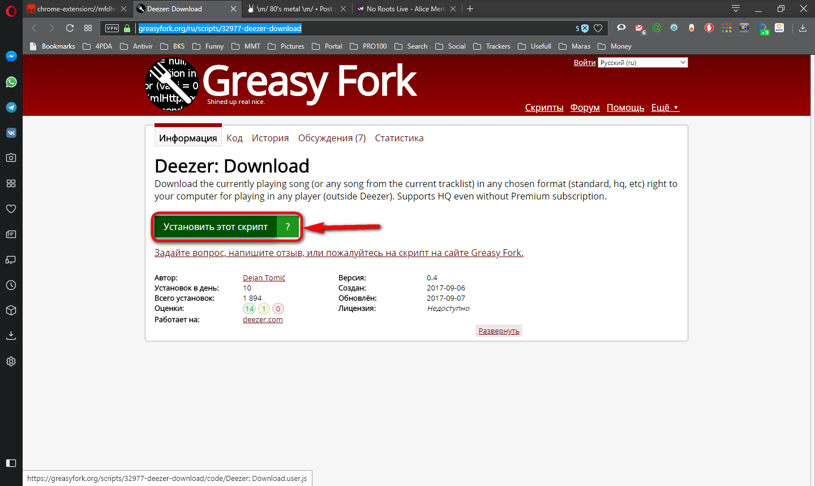
Task: Open tab menu icon in title bar
Action: pos(736,9)
